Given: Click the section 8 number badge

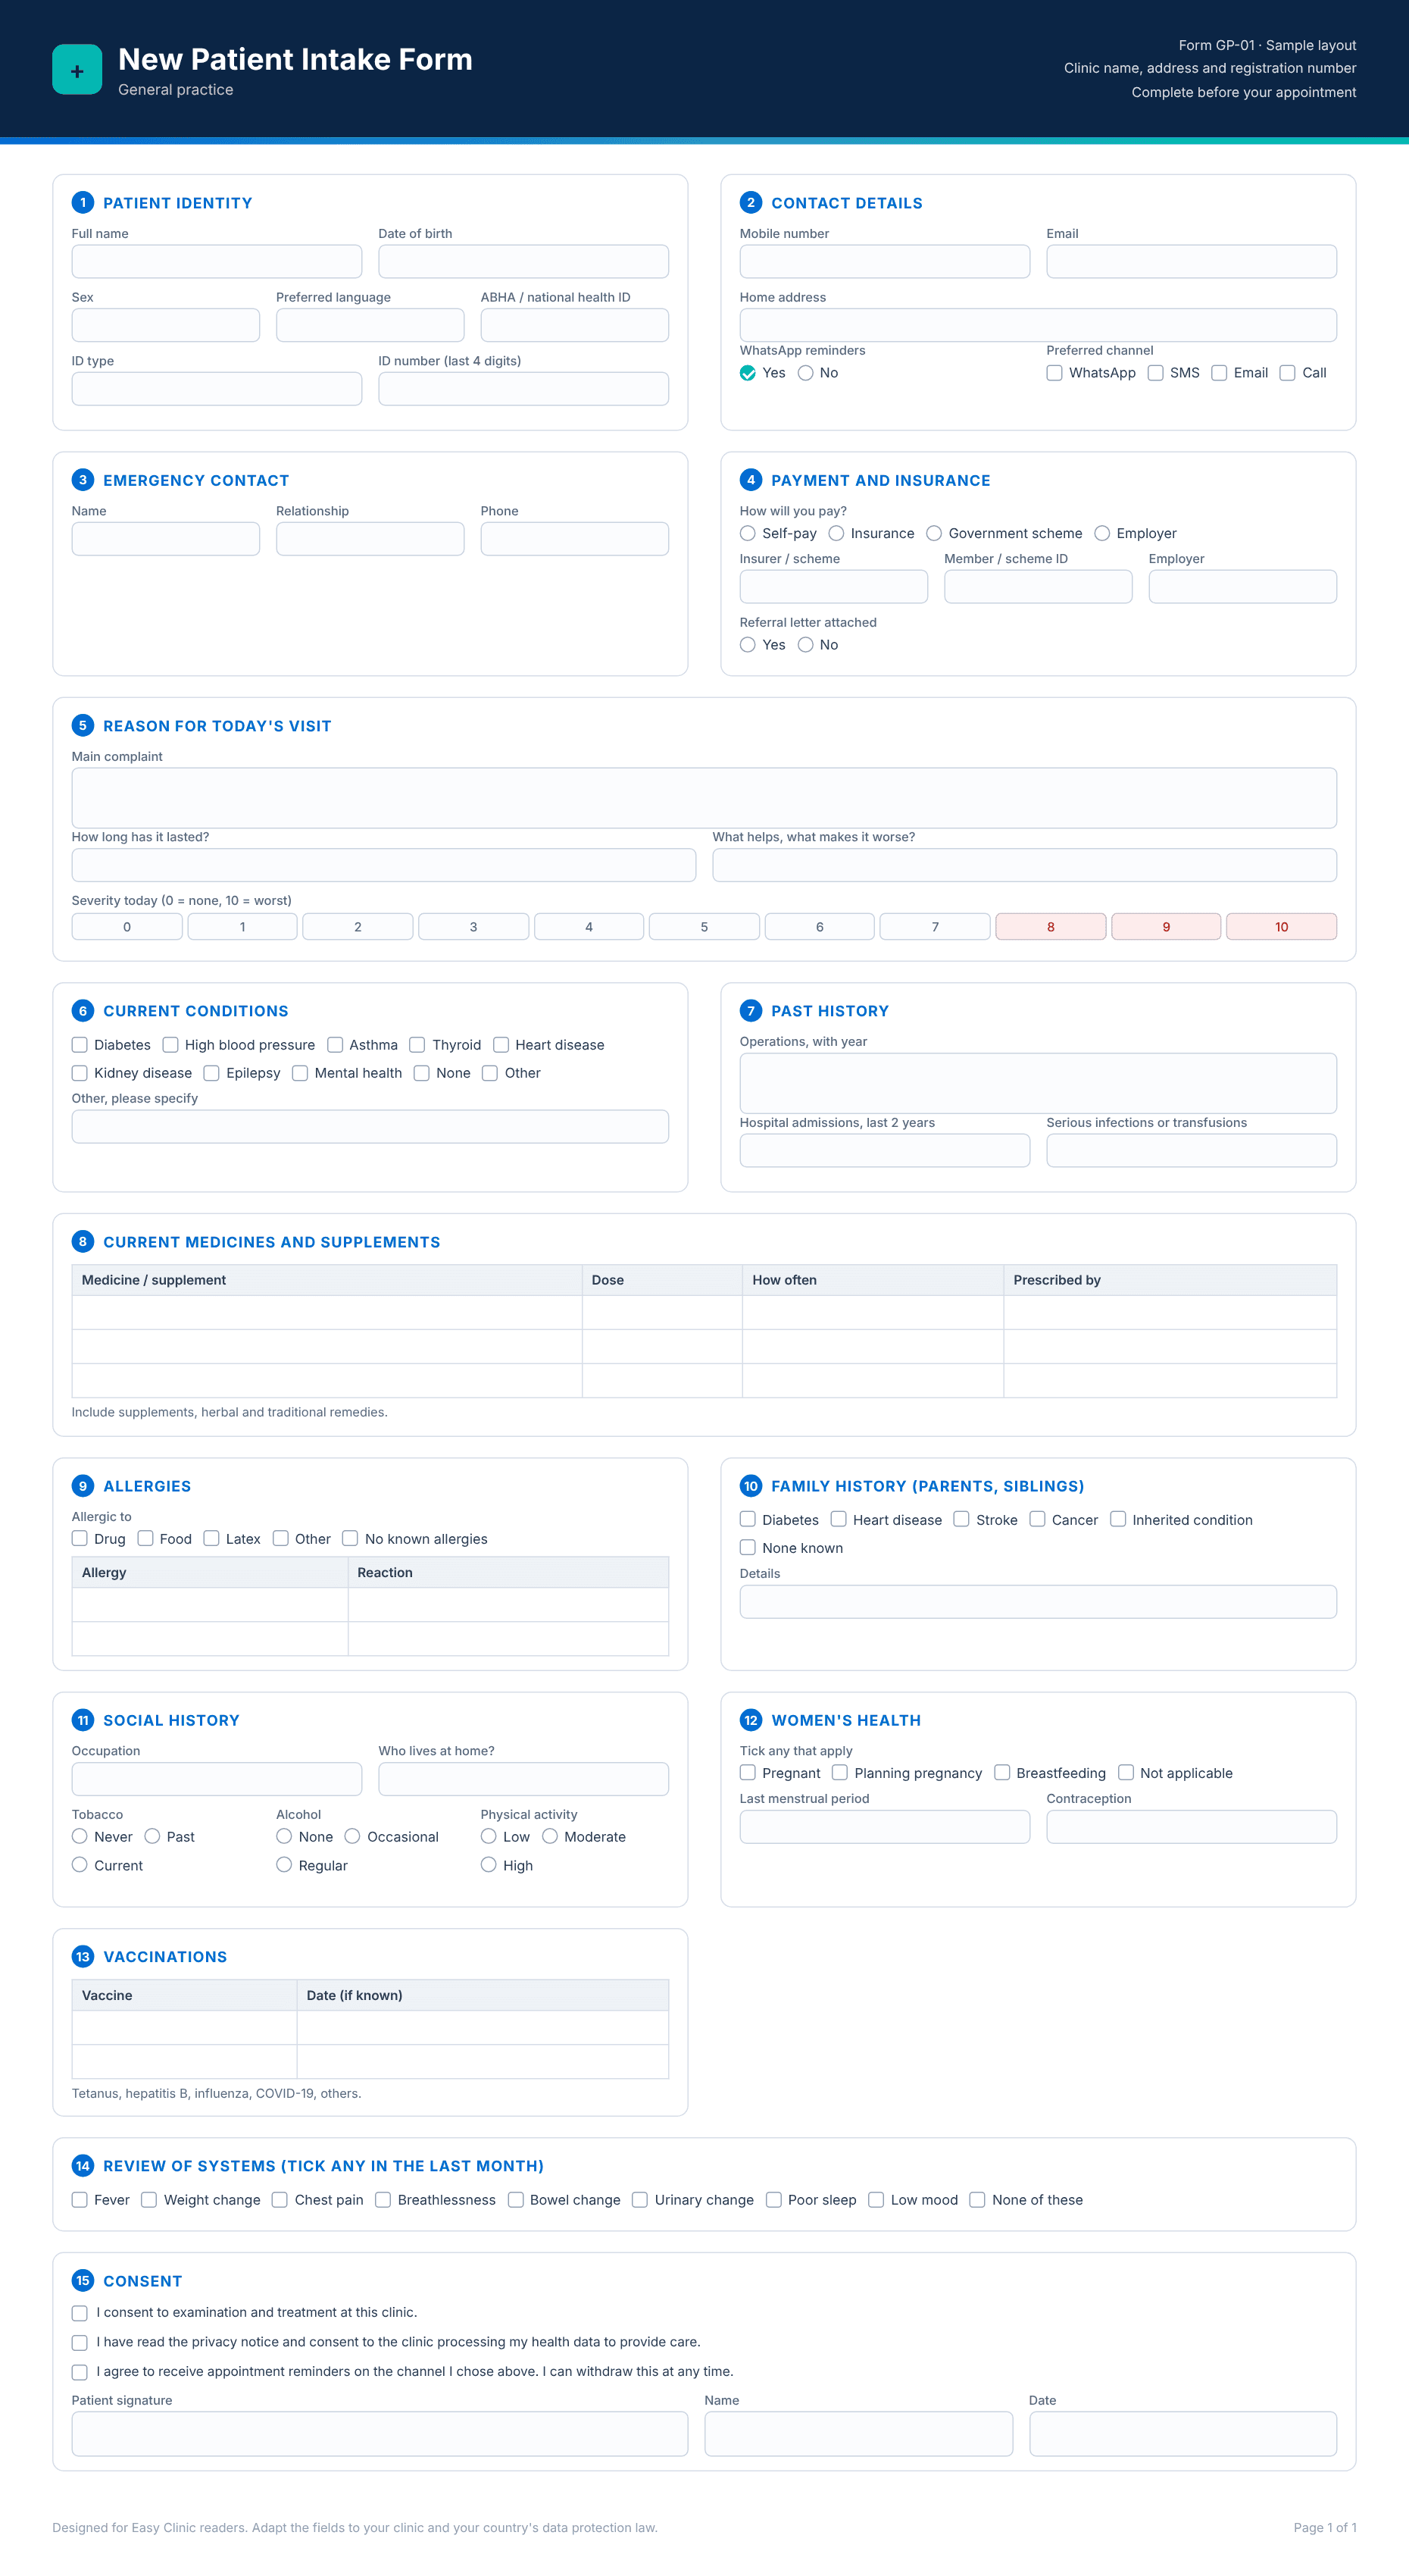Looking at the screenshot, I should (x=83, y=1241).
